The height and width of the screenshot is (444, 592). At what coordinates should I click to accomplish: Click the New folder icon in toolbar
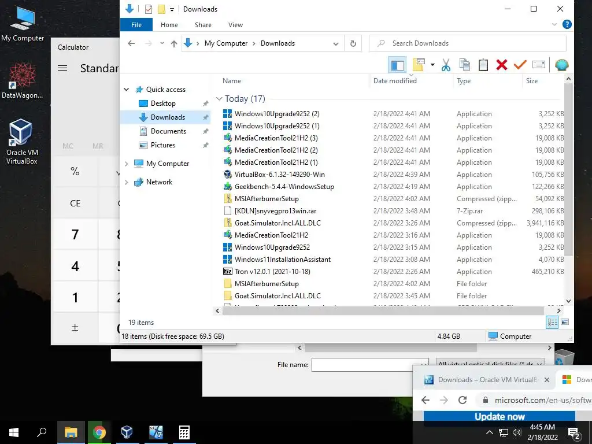pyautogui.click(x=419, y=65)
